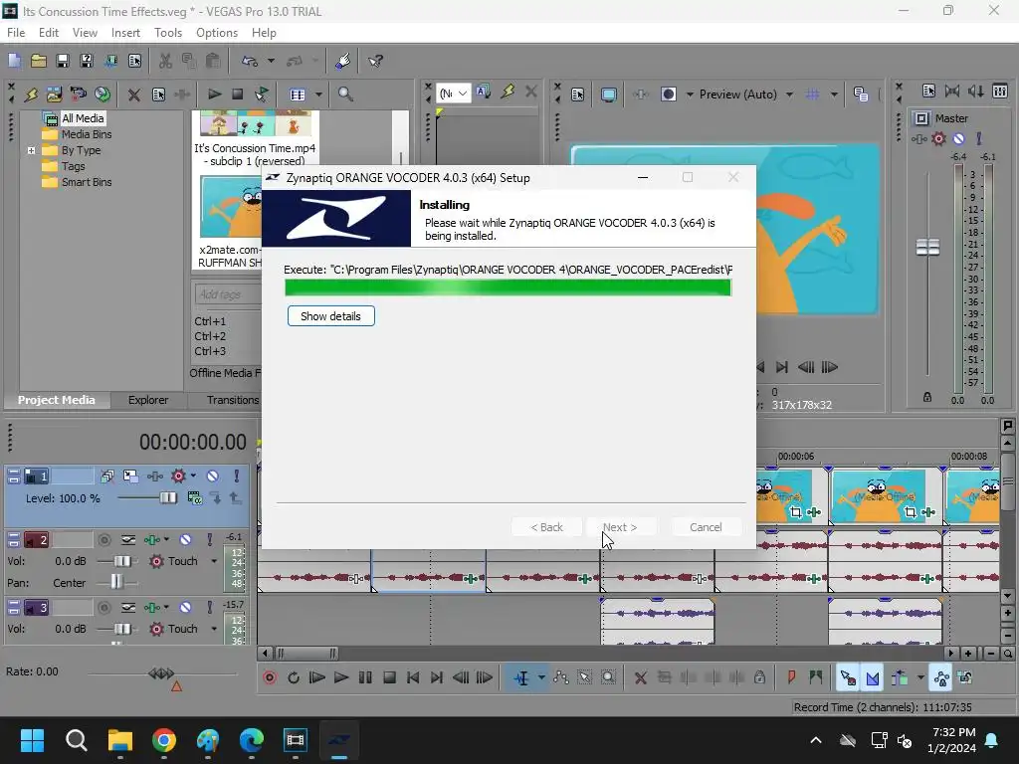This screenshot has width=1019, height=764.
Task: Select Media Bins folder
Action: tap(87, 134)
